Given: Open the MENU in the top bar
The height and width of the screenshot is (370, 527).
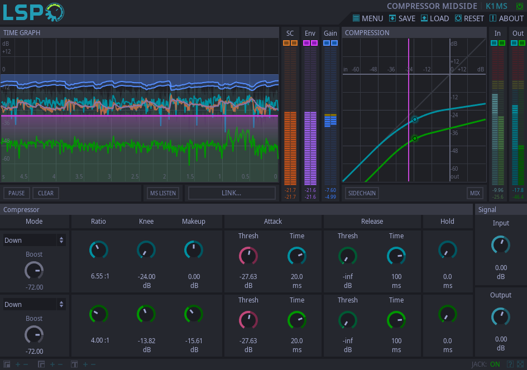Looking at the screenshot, I should point(368,18).
